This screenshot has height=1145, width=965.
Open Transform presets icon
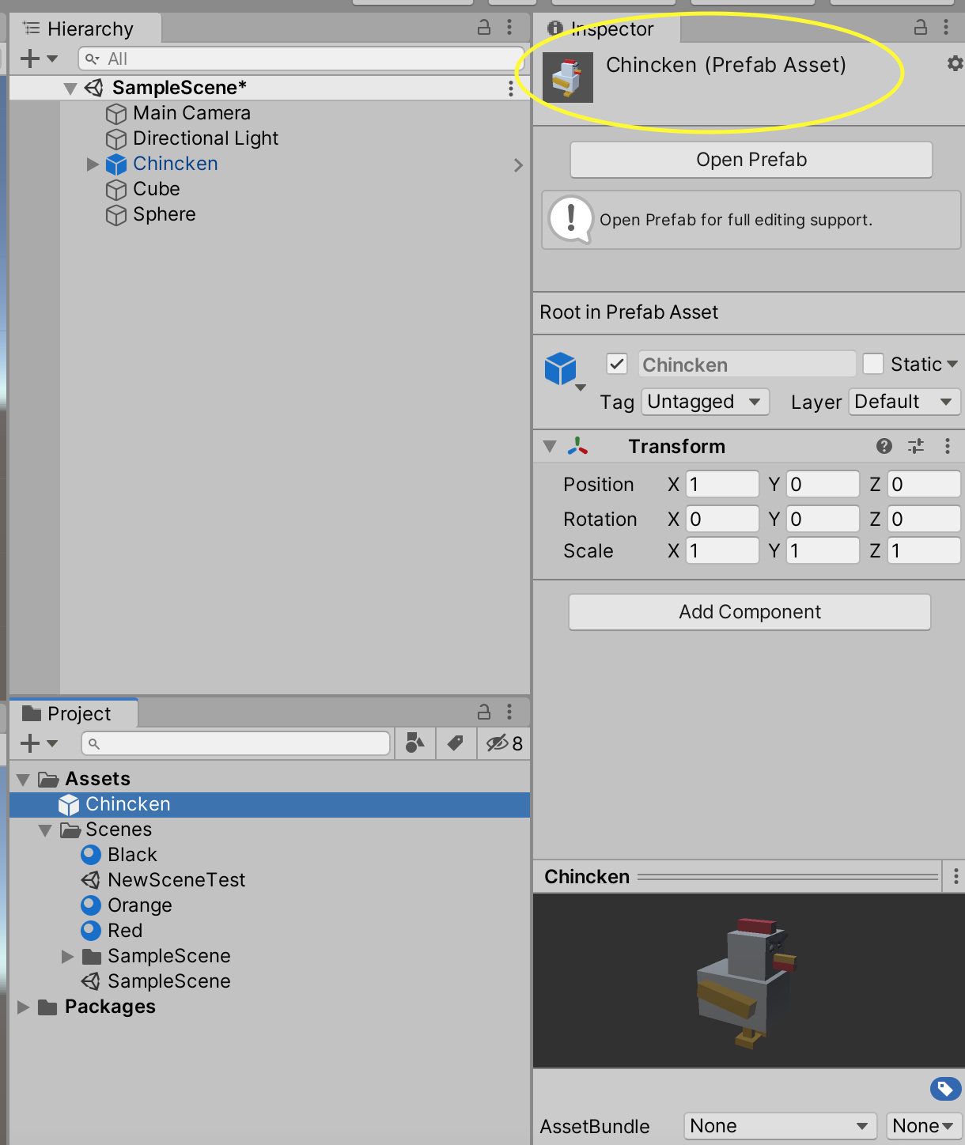pyautogui.click(x=916, y=446)
